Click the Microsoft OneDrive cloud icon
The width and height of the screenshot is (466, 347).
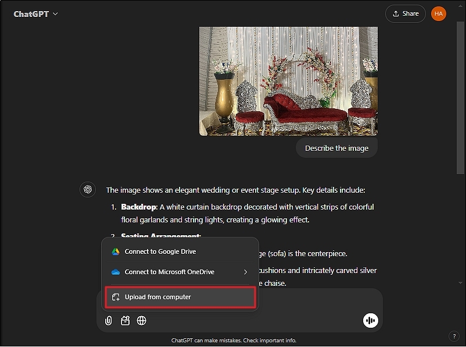(x=116, y=272)
